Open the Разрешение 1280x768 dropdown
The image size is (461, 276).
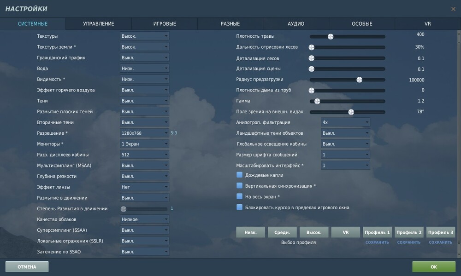[x=144, y=133]
